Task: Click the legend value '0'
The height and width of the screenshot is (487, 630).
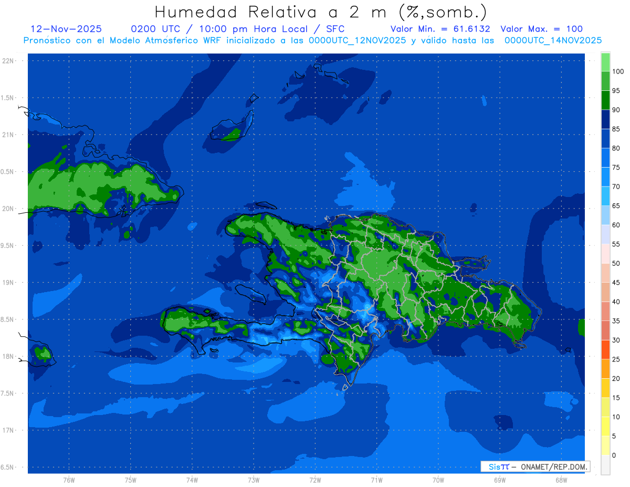Action: (x=614, y=455)
